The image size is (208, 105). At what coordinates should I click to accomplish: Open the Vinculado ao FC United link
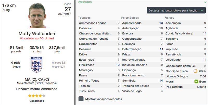[36, 38]
